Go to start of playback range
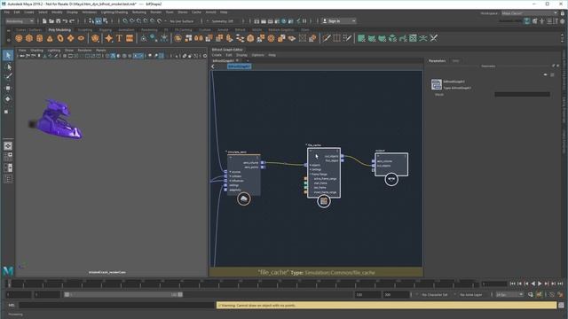This screenshot has width=568, height=319. (513, 284)
